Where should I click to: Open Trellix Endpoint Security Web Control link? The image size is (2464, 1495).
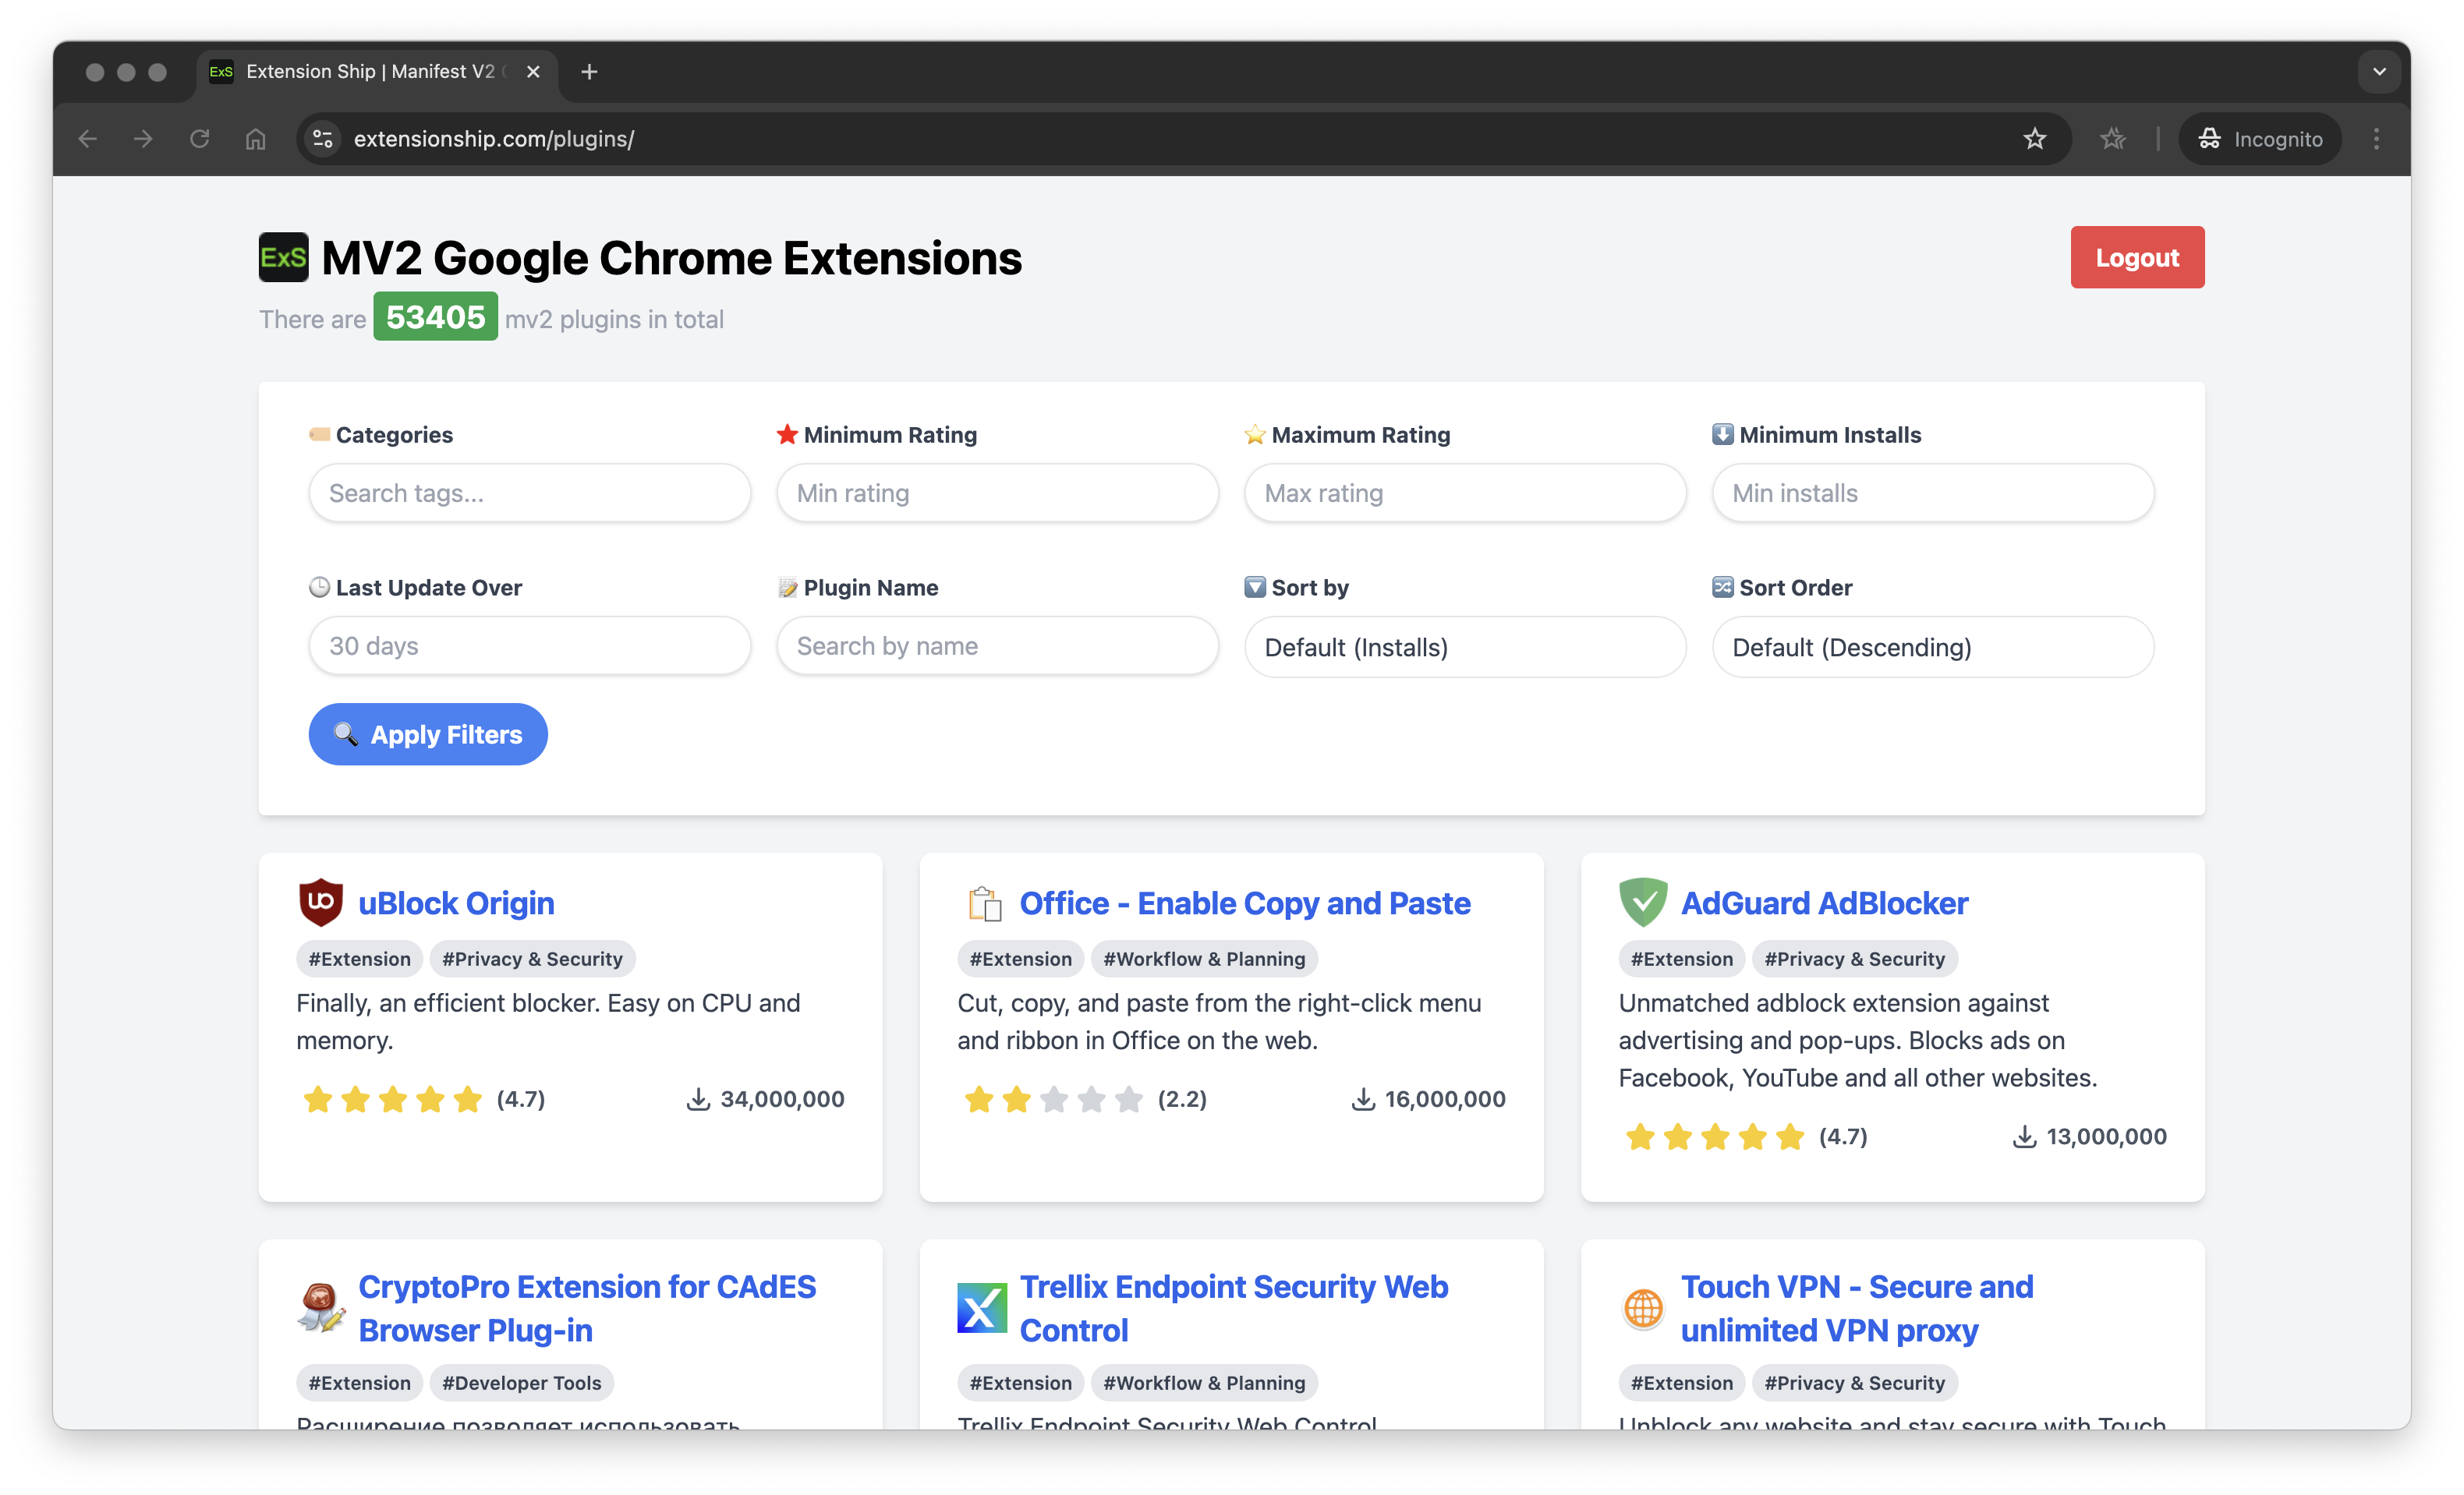click(x=1233, y=1308)
